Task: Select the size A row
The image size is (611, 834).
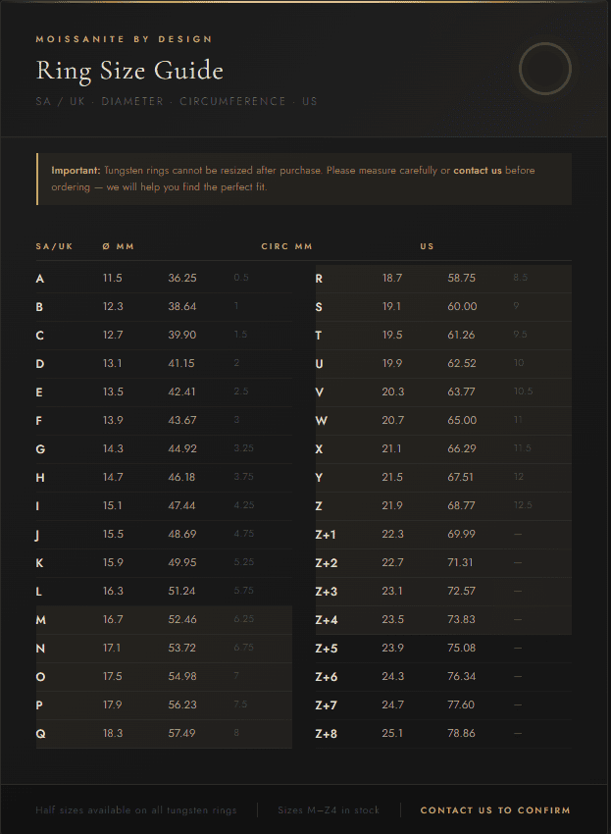Action: (164, 279)
